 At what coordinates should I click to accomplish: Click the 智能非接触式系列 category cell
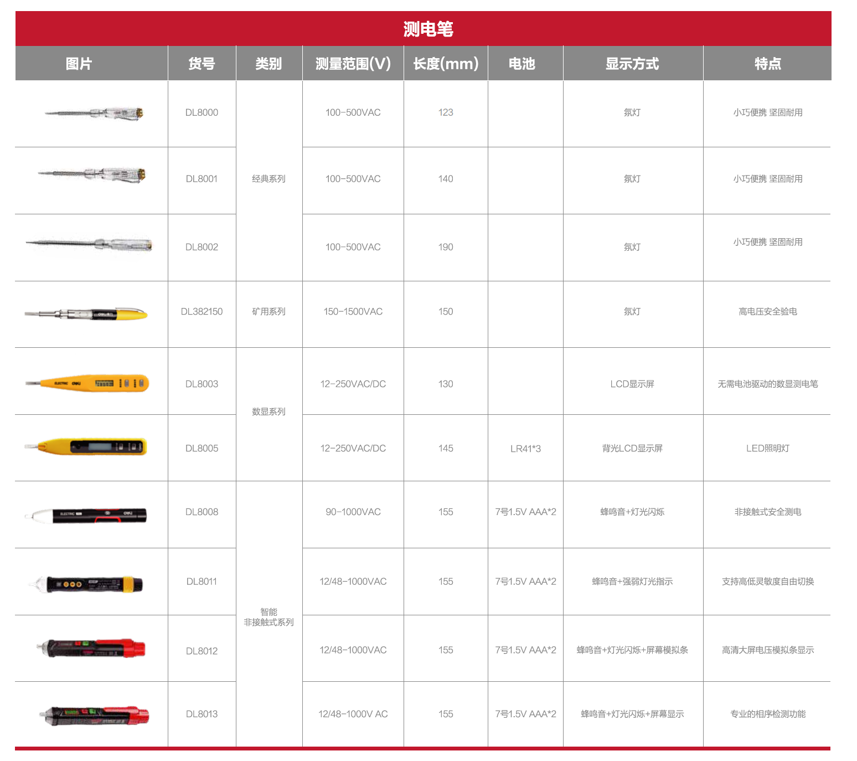[269, 617]
